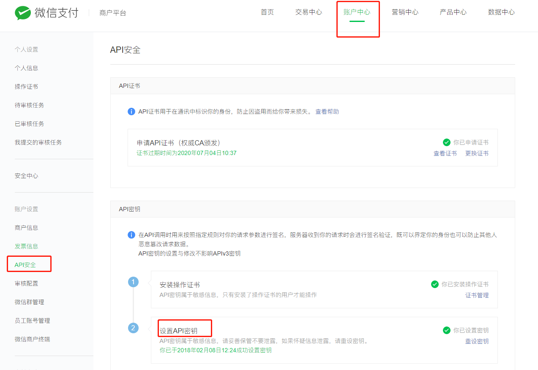Click the API密钥 section header
Viewport: 538px width, 370px height.
129,209
